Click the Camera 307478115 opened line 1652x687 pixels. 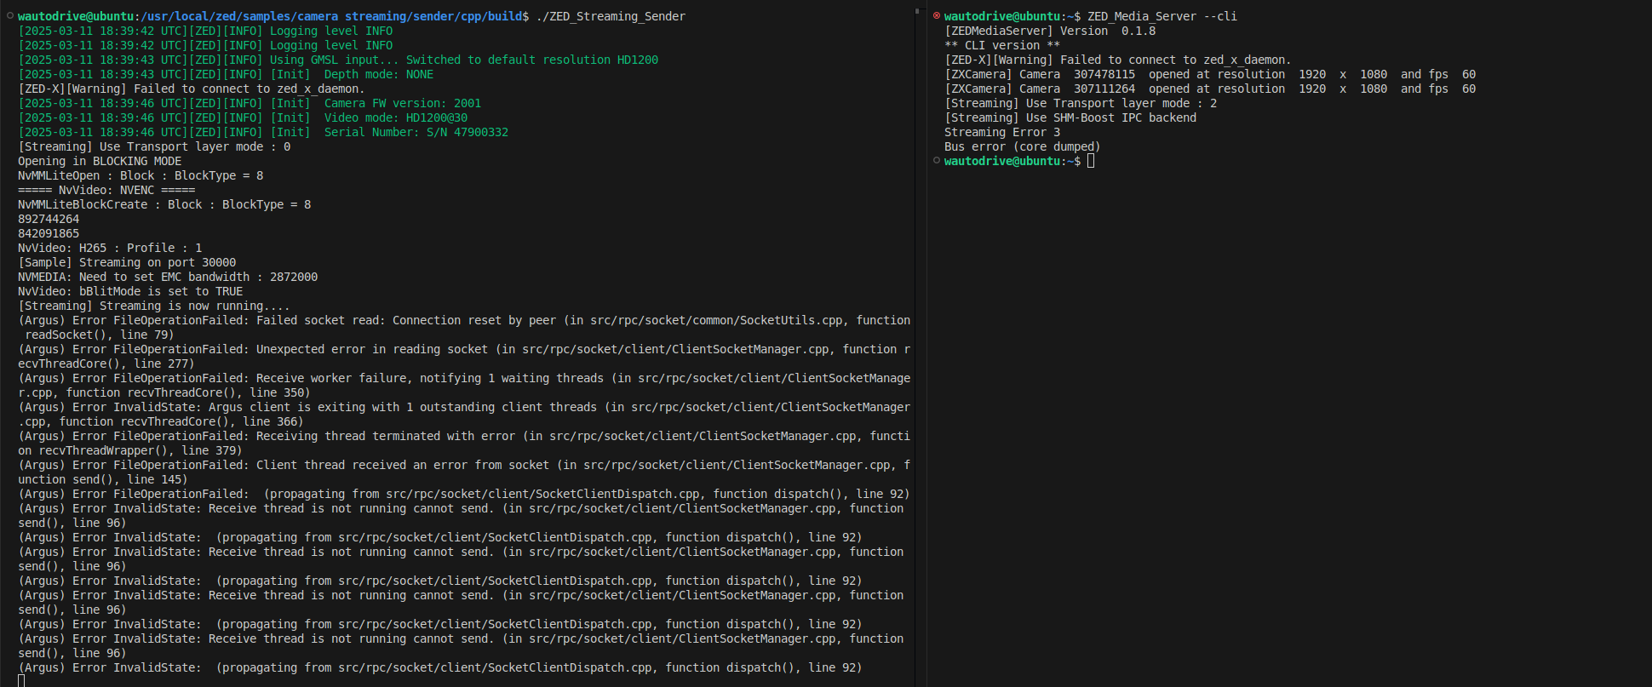1210,74
